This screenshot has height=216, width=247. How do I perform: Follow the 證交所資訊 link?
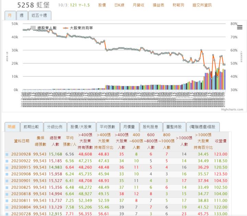(202, 5)
